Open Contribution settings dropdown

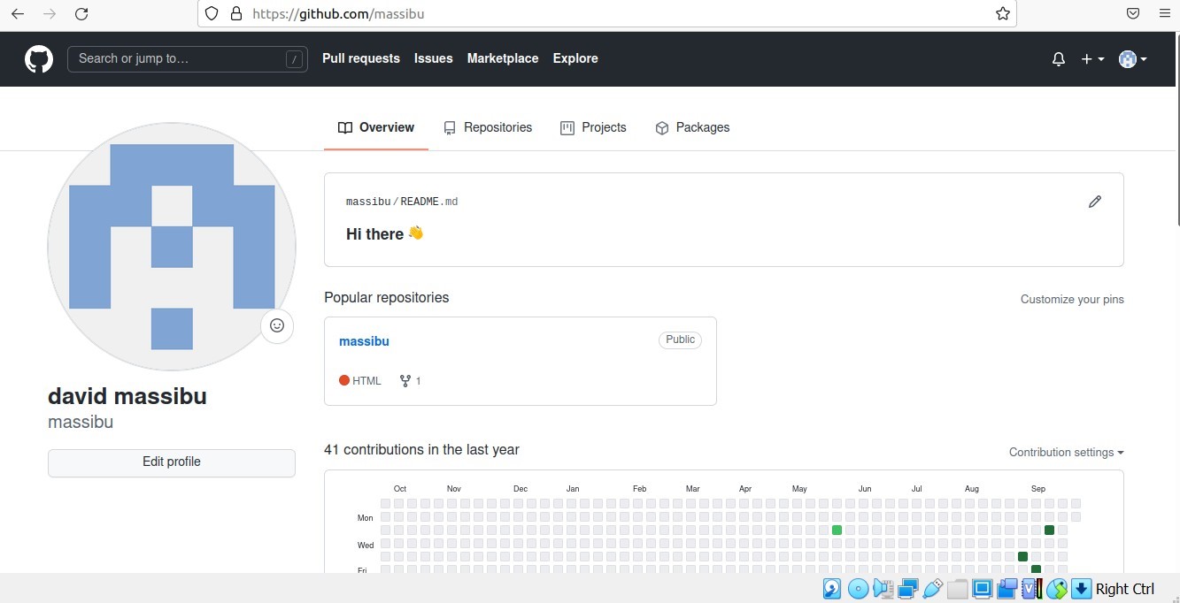[x=1066, y=453]
